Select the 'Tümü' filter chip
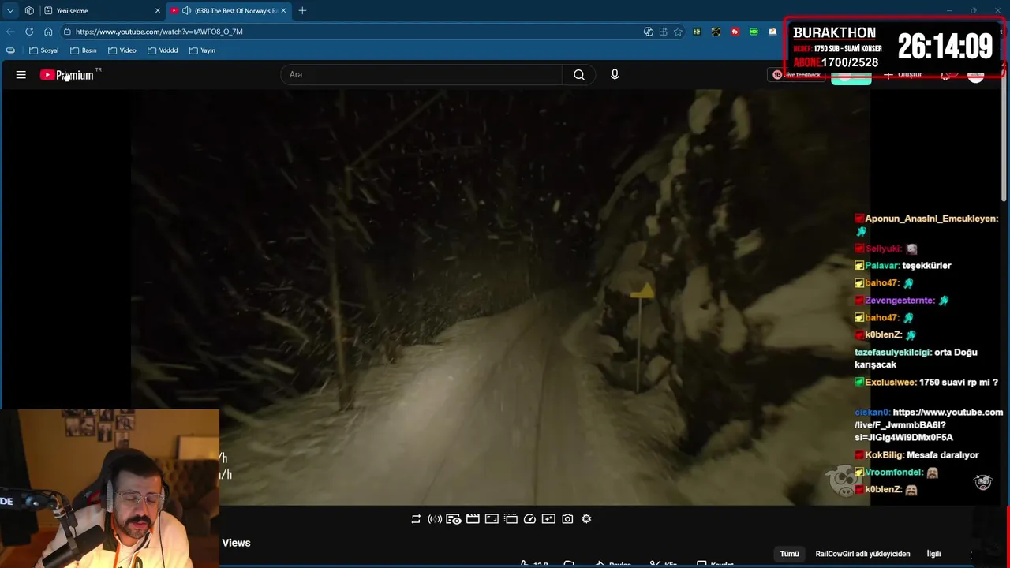The image size is (1010, 568). (x=789, y=554)
